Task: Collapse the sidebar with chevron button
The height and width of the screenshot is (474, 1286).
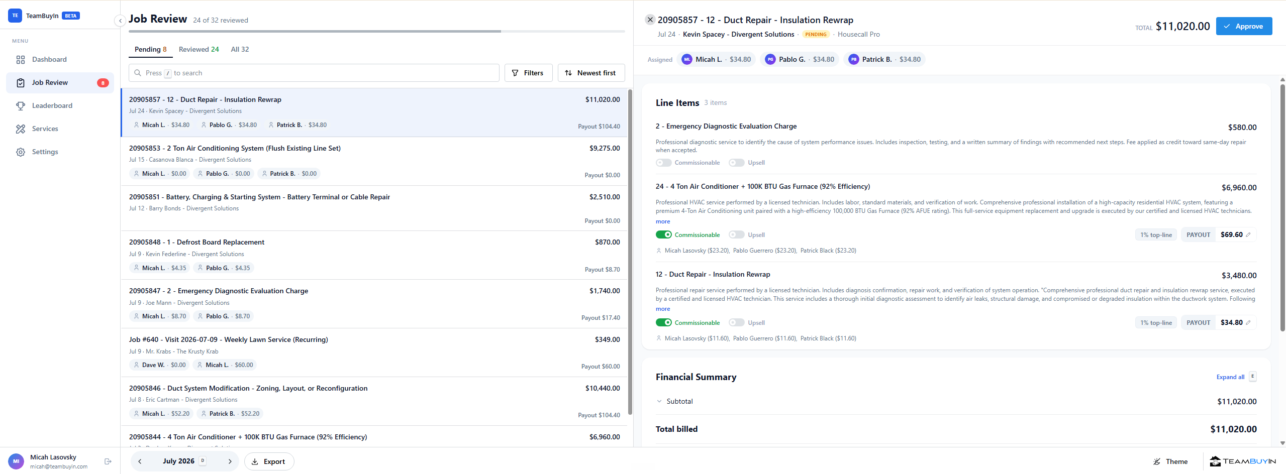Action: click(120, 21)
